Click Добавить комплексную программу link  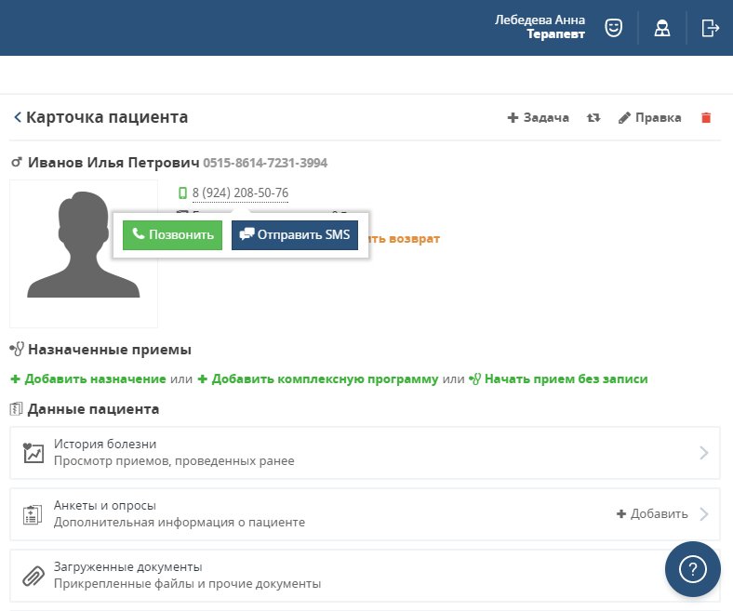pos(317,379)
